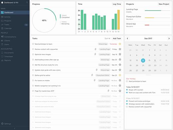Click the 40% progress circle
Screen dimensions: 173x130
[44, 20]
